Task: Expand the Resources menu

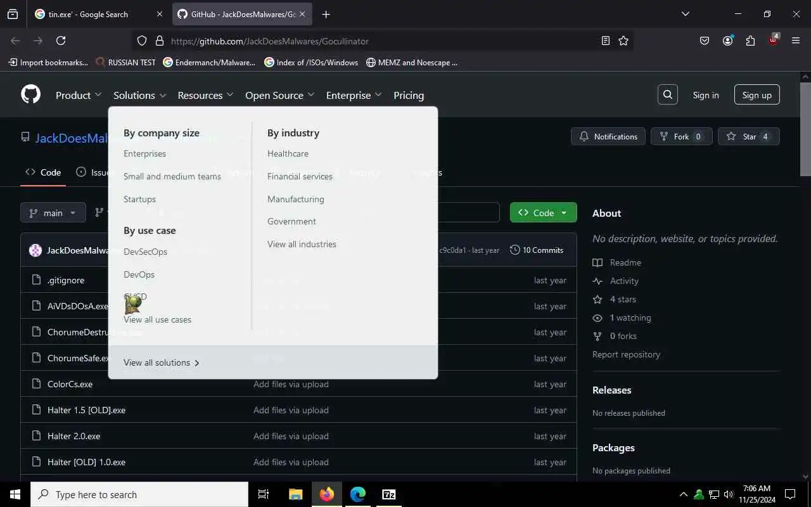Action: pyautogui.click(x=206, y=95)
